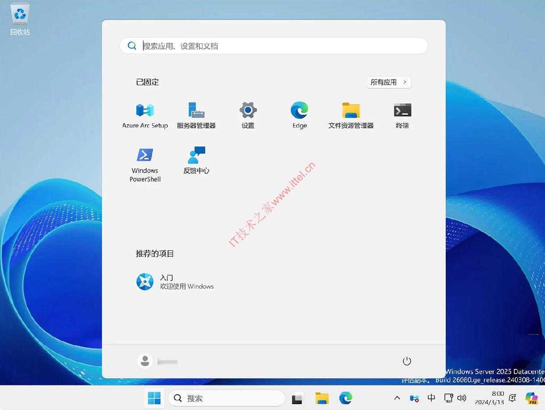The height and width of the screenshot is (410, 545).
Task: Open Task View on the taskbar
Action: coord(298,398)
